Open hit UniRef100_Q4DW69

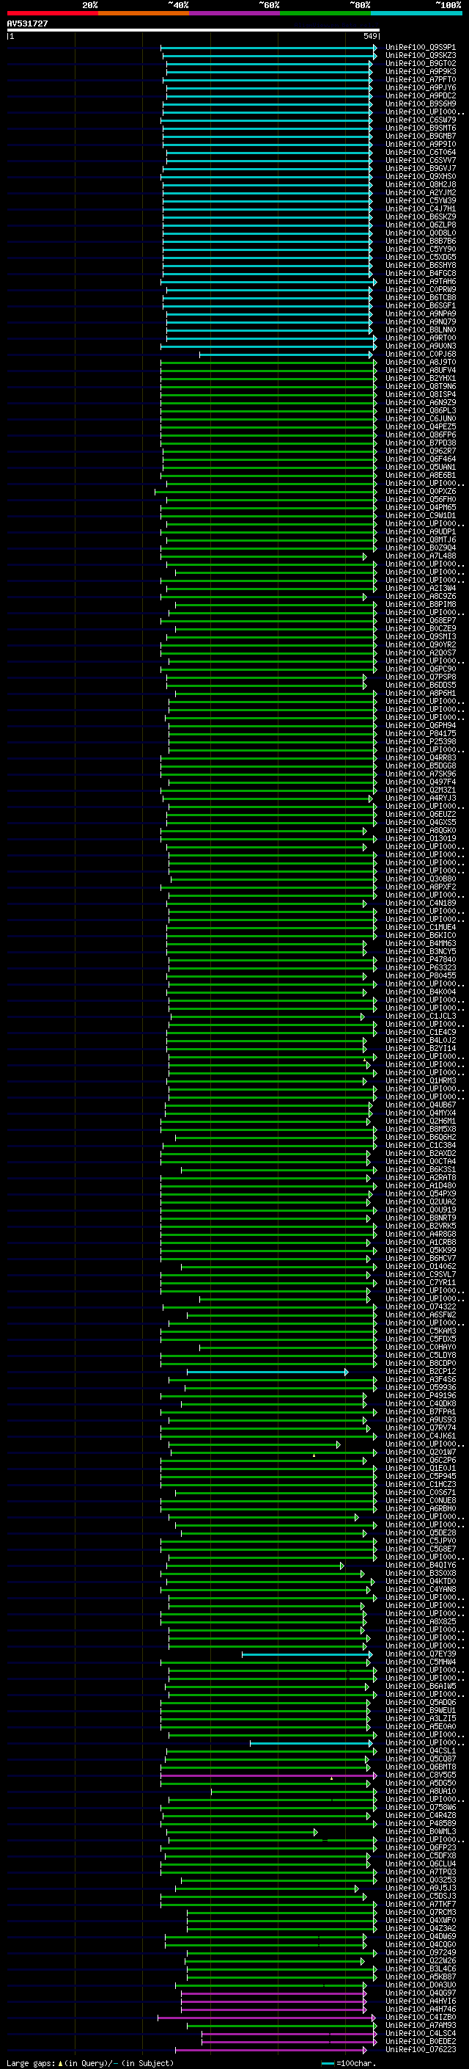click(420, 1936)
